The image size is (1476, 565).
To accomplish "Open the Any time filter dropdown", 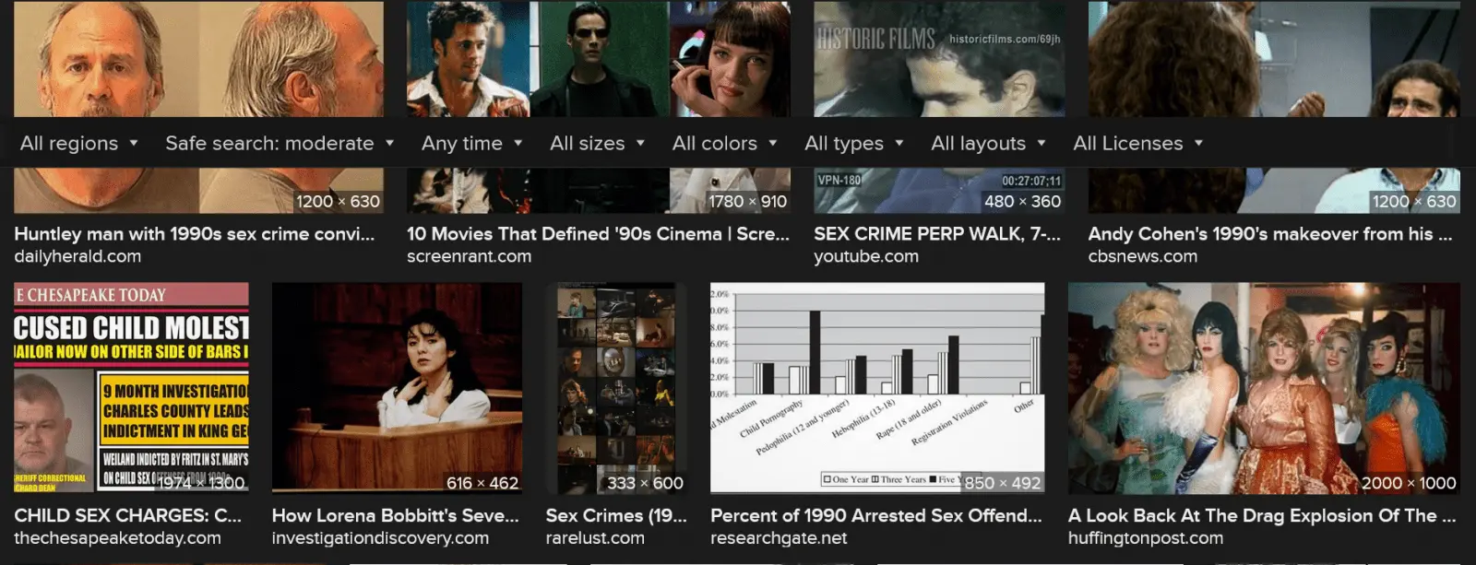I will coord(471,143).
